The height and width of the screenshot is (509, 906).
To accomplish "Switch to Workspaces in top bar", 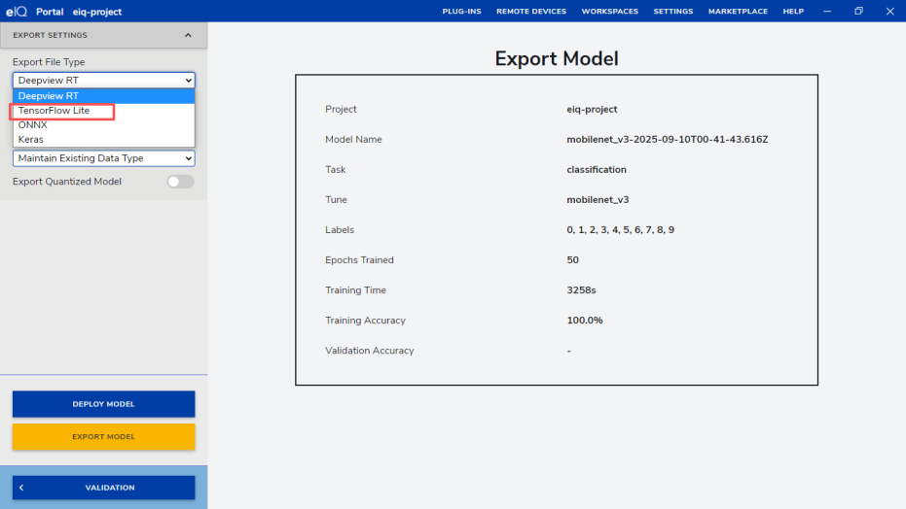I will pyautogui.click(x=609, y=12).
